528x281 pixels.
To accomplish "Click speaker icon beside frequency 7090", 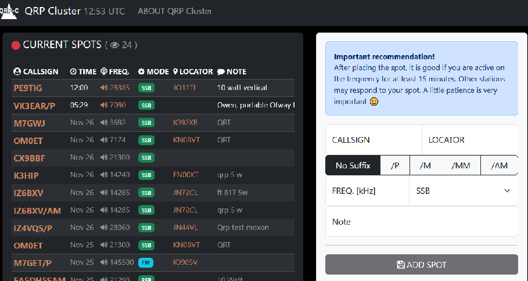I will coord(104,105).
